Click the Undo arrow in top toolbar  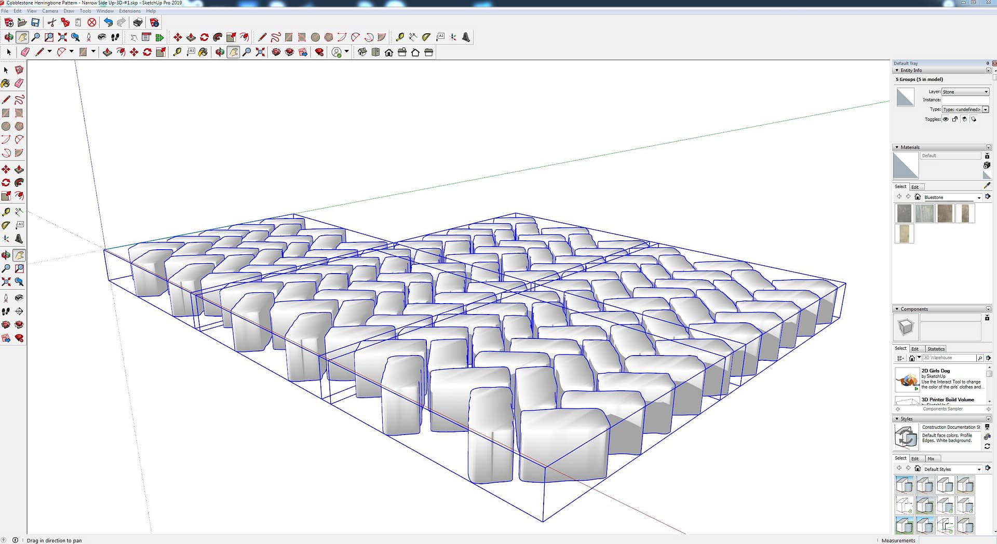point(108,22)
